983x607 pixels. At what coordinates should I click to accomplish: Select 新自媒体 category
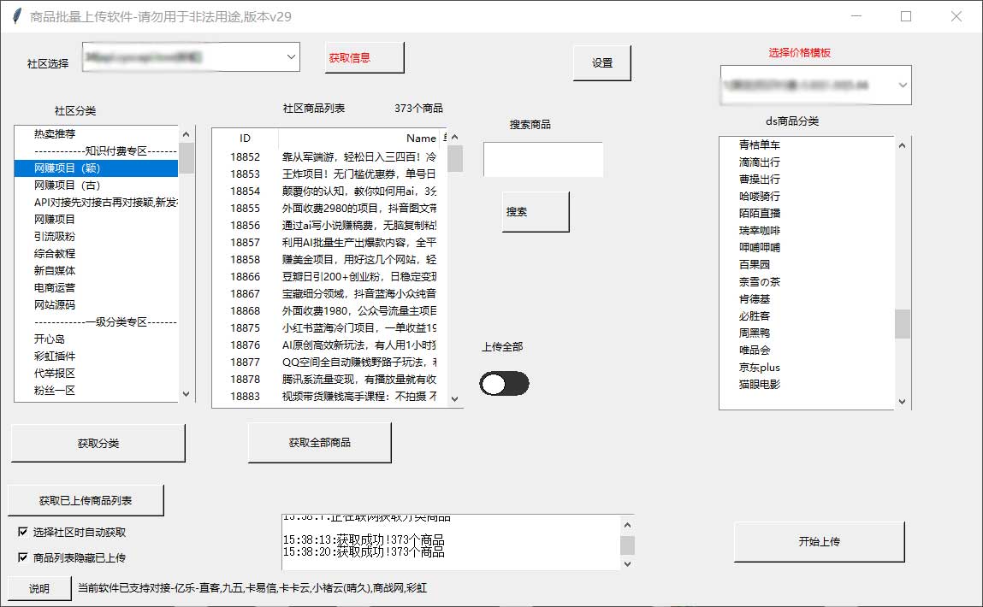tap(97, 271)
